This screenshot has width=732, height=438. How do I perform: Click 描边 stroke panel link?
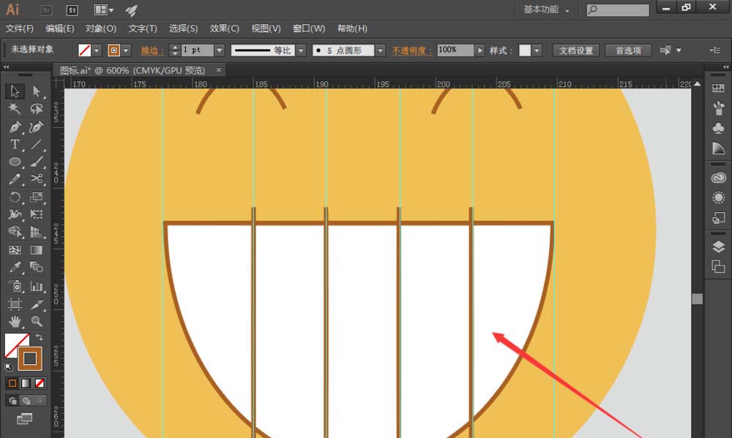tap(152, 50)
